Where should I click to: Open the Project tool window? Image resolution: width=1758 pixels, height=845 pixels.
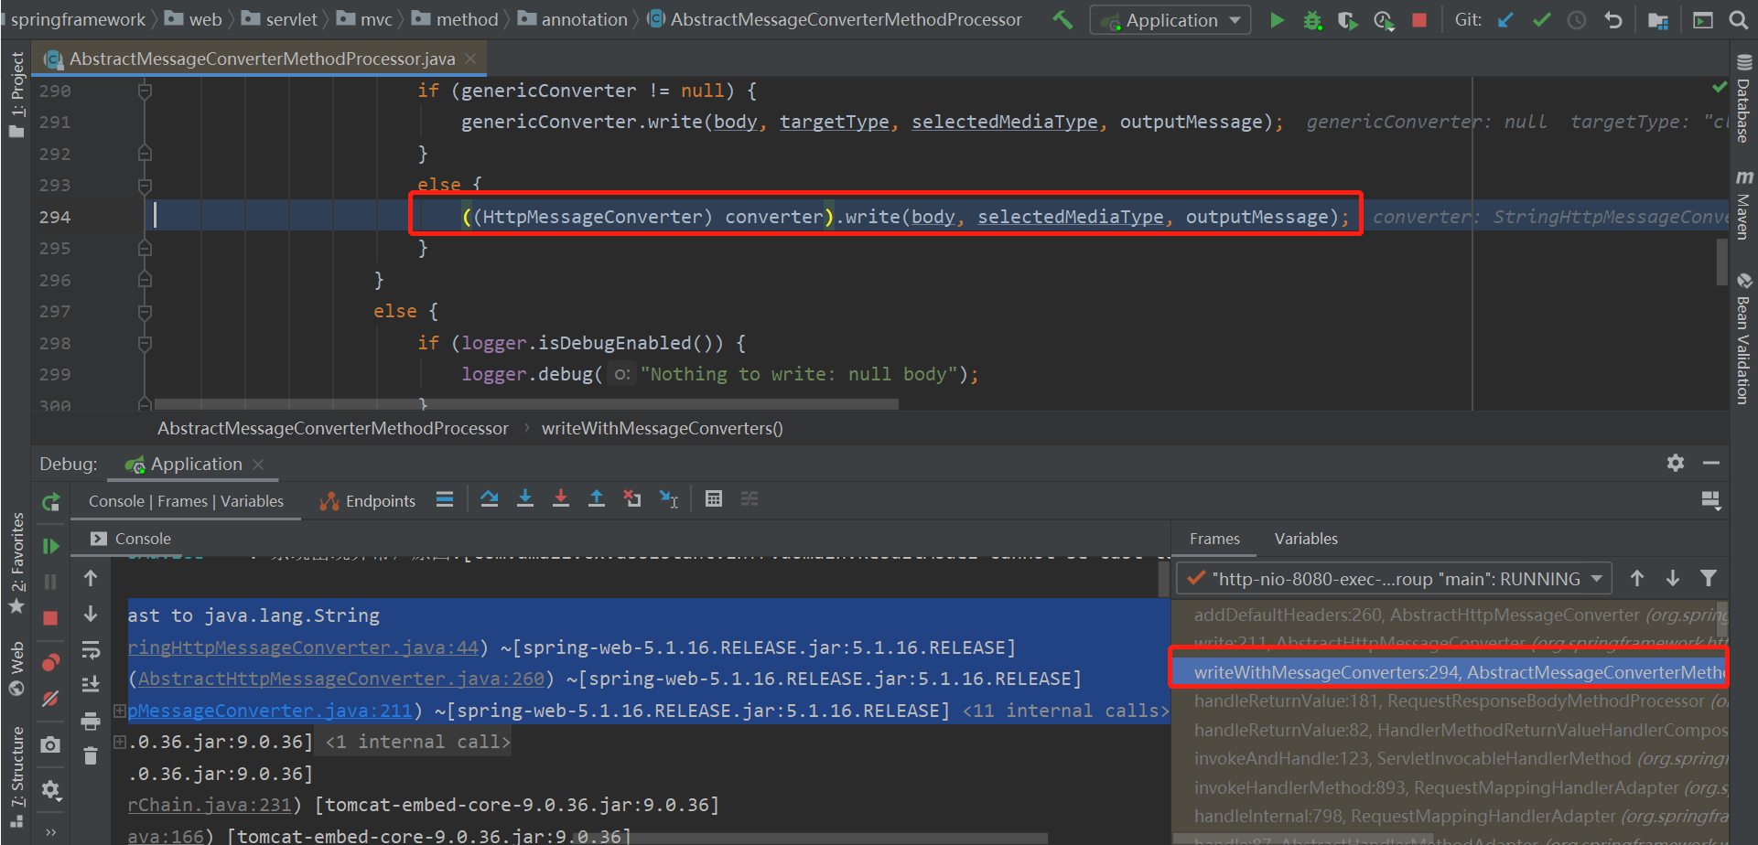coord(16,94)
